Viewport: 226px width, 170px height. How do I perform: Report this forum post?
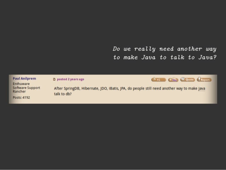(204, 79)
